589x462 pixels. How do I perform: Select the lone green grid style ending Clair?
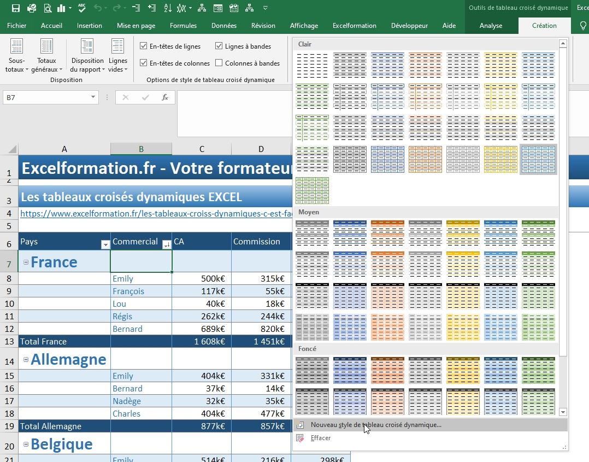312,191
